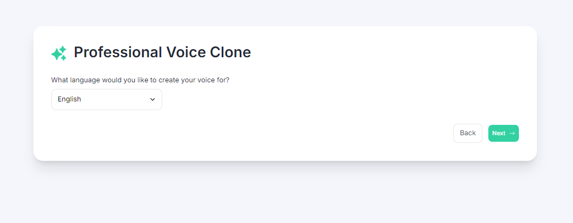Click "What language" at the label's start
The height and width of the screenshot is (223, 573).
70,80
